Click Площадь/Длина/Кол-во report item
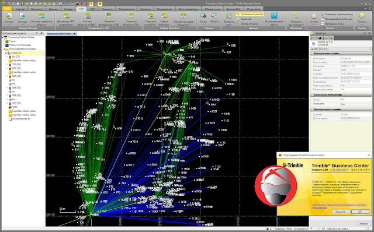This screenshot has height=232, width=374. [x=337, y=19]
